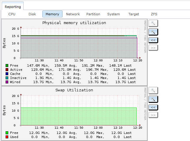Select the Memory reporting tab
The width and height of the screenshot is (190, 141).
tap(52, 14)
